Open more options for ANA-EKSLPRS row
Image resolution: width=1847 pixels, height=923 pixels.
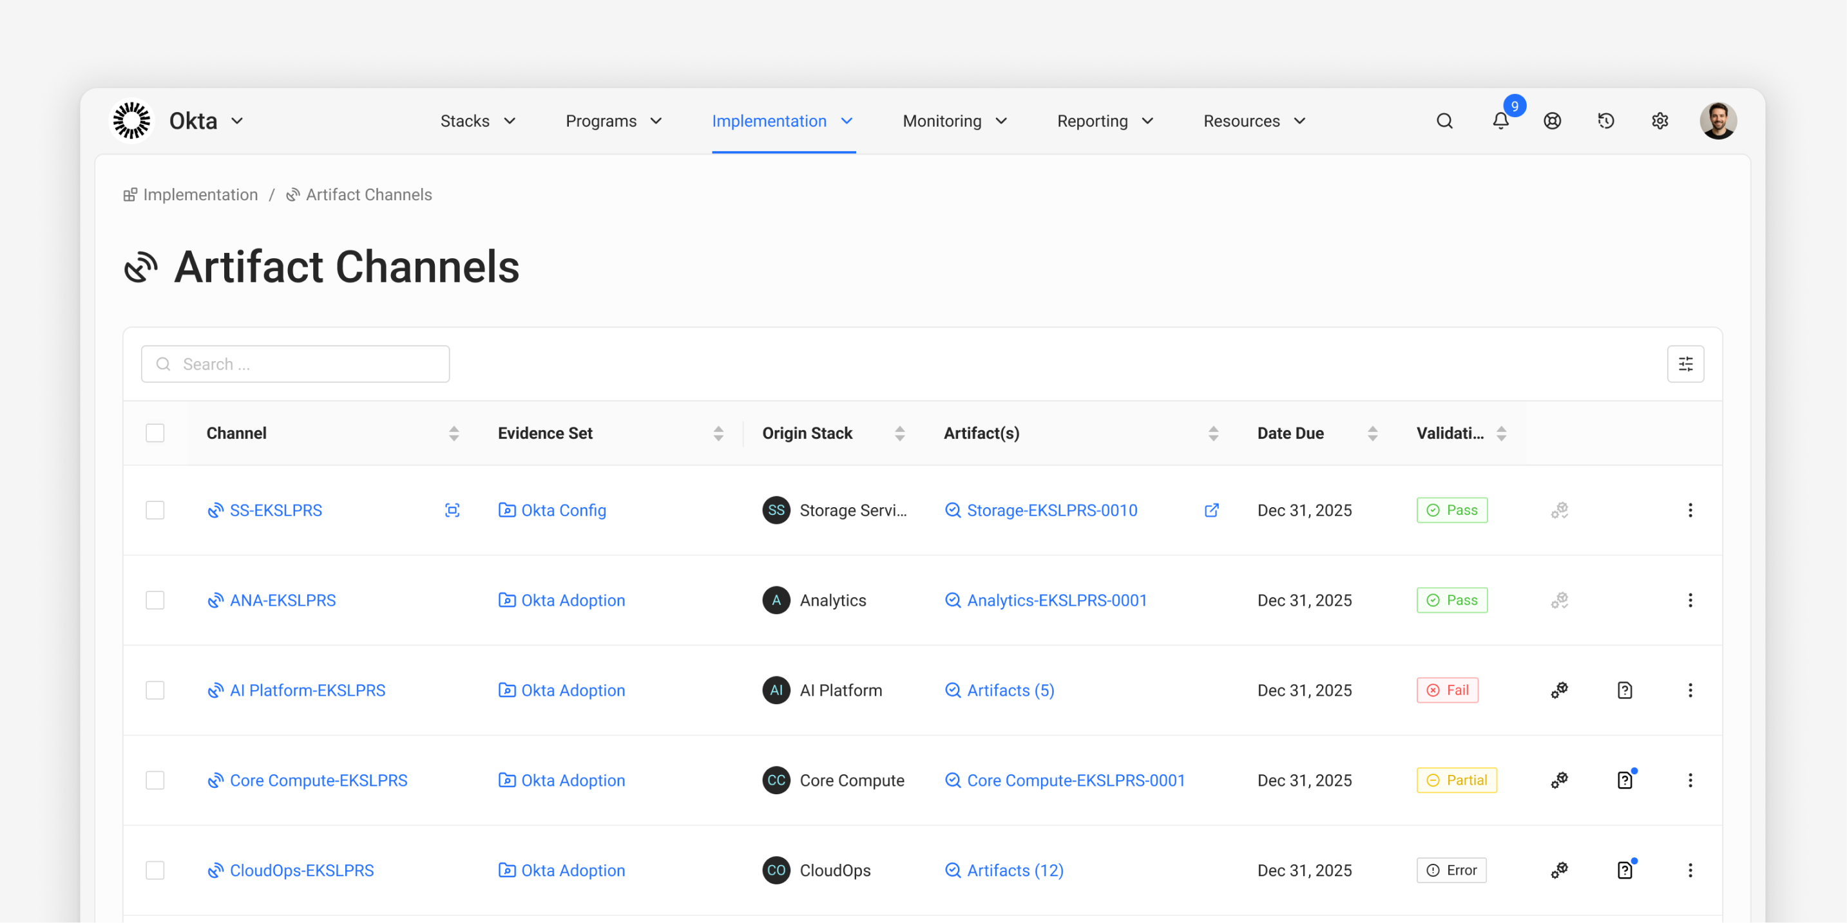[x=1690, y=601]
